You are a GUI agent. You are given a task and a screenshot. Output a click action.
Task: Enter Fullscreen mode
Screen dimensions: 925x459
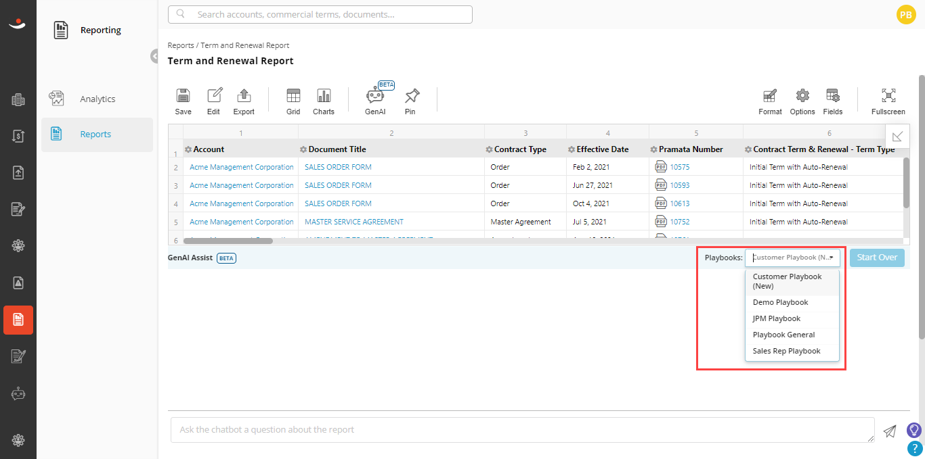[888, 95]
